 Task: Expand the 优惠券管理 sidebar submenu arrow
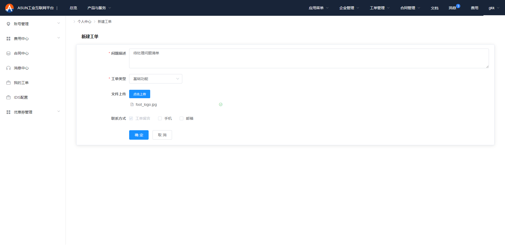[x=59, y=111]
